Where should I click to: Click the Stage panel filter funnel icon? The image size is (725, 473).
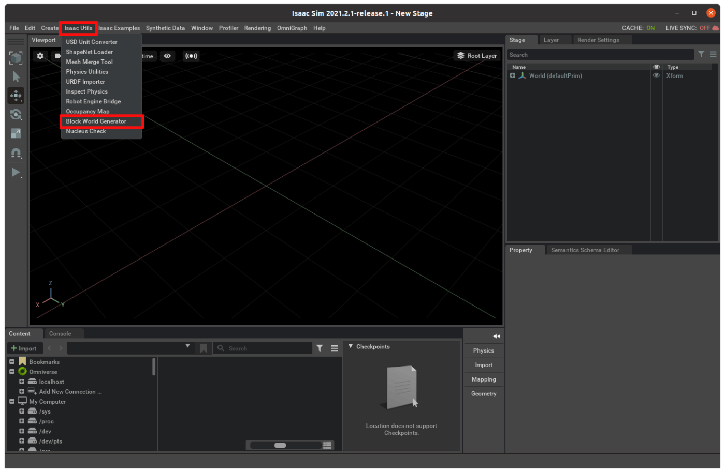pyautogui.click(x=701, y=54)
